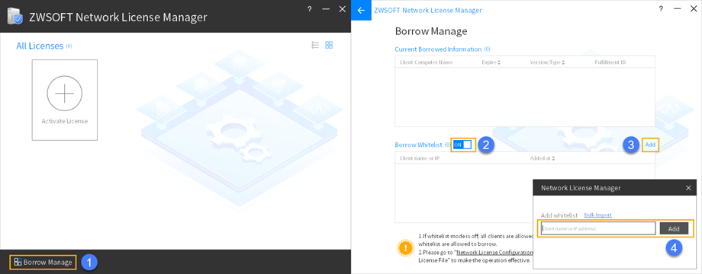Screen dimensions: 702x274
Task: Click the Client name or IP column header
Action: pos(420,158)
